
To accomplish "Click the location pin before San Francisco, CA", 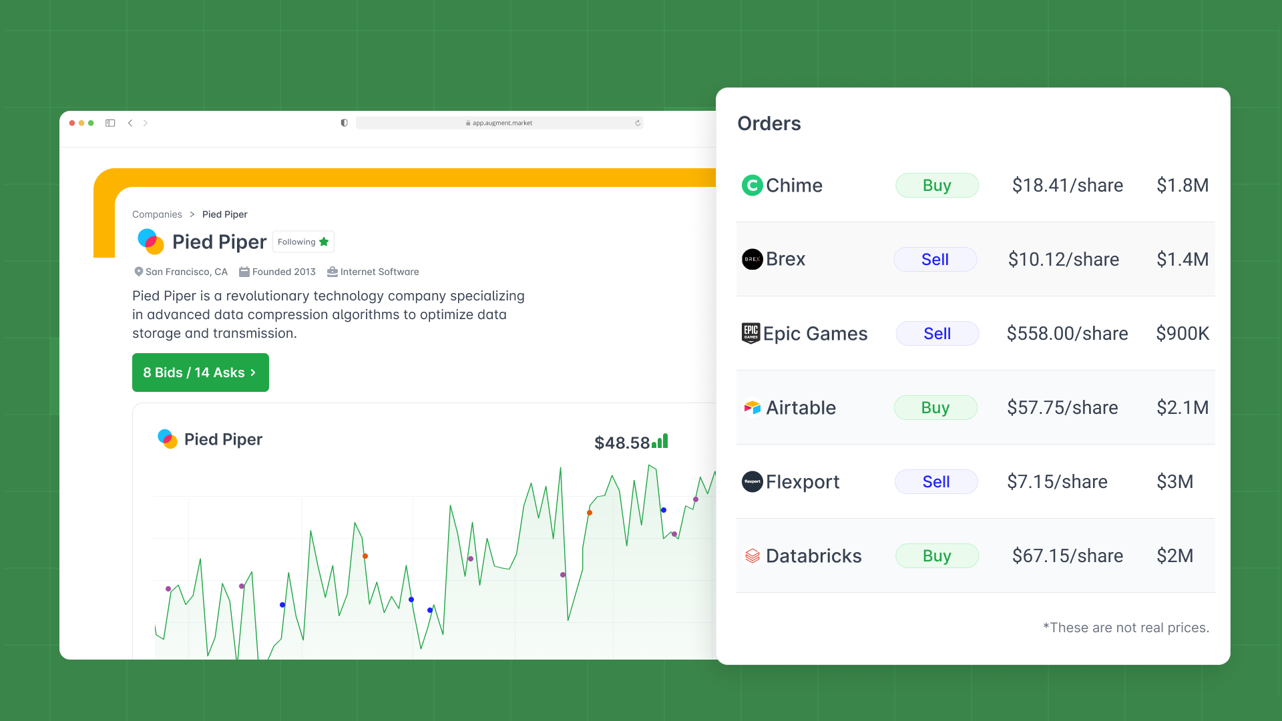I will click(x=138, y=272).
